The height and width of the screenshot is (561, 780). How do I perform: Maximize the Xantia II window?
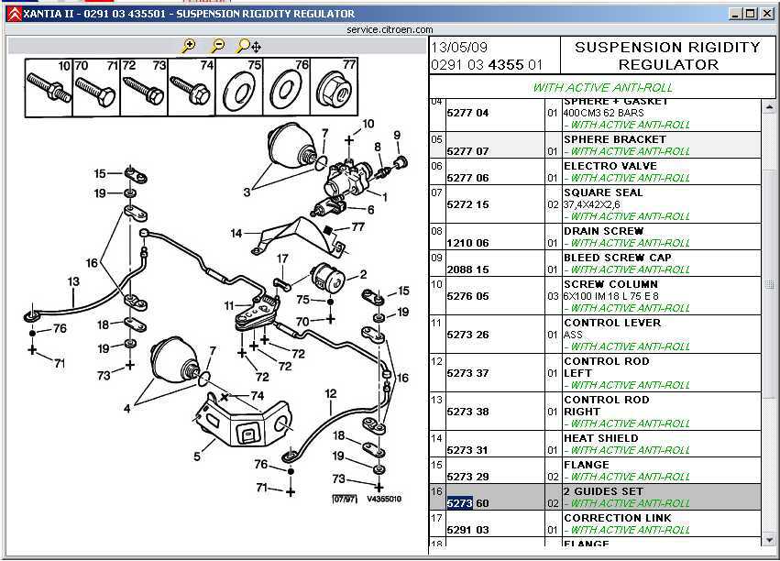coord(751,14)
